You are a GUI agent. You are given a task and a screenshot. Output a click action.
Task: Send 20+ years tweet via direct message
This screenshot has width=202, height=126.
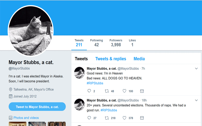(142, 118)
